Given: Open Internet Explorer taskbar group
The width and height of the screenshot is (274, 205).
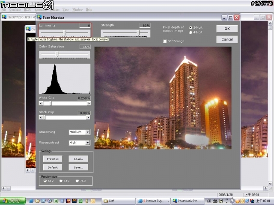Looking at the screenshot, I should (153, 201).
